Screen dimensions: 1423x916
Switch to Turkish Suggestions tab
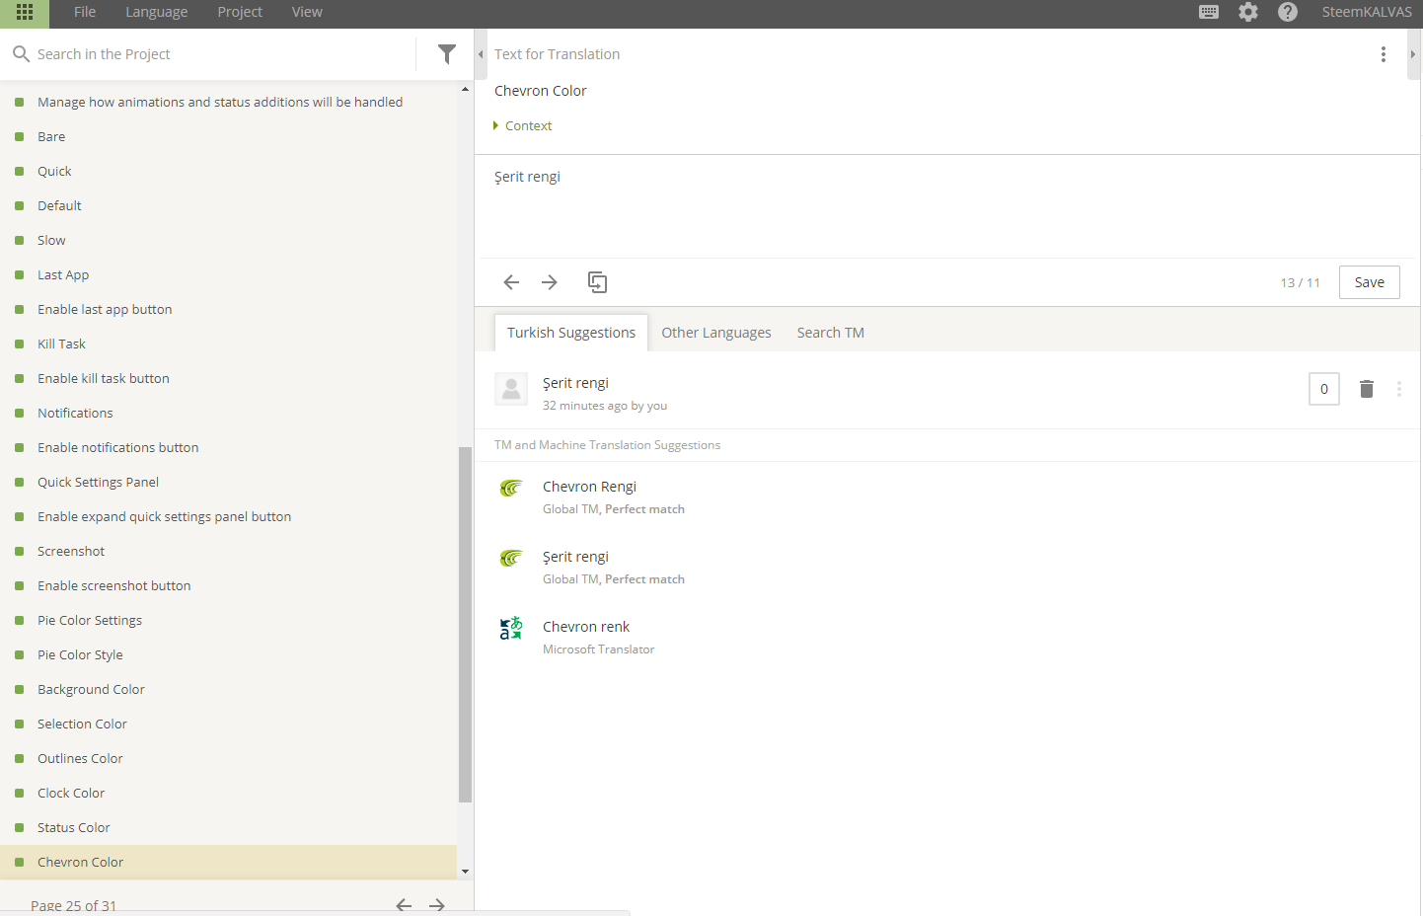point(571,333)
